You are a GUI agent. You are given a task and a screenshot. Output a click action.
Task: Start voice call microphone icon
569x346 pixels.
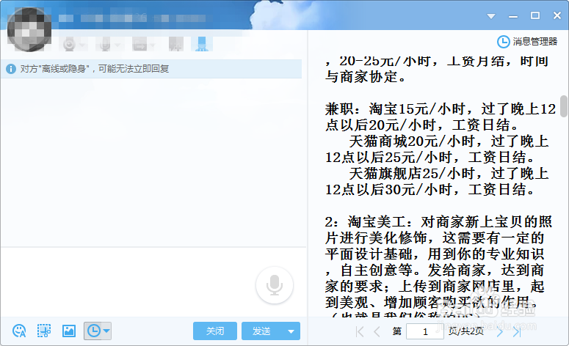[105, 45]
